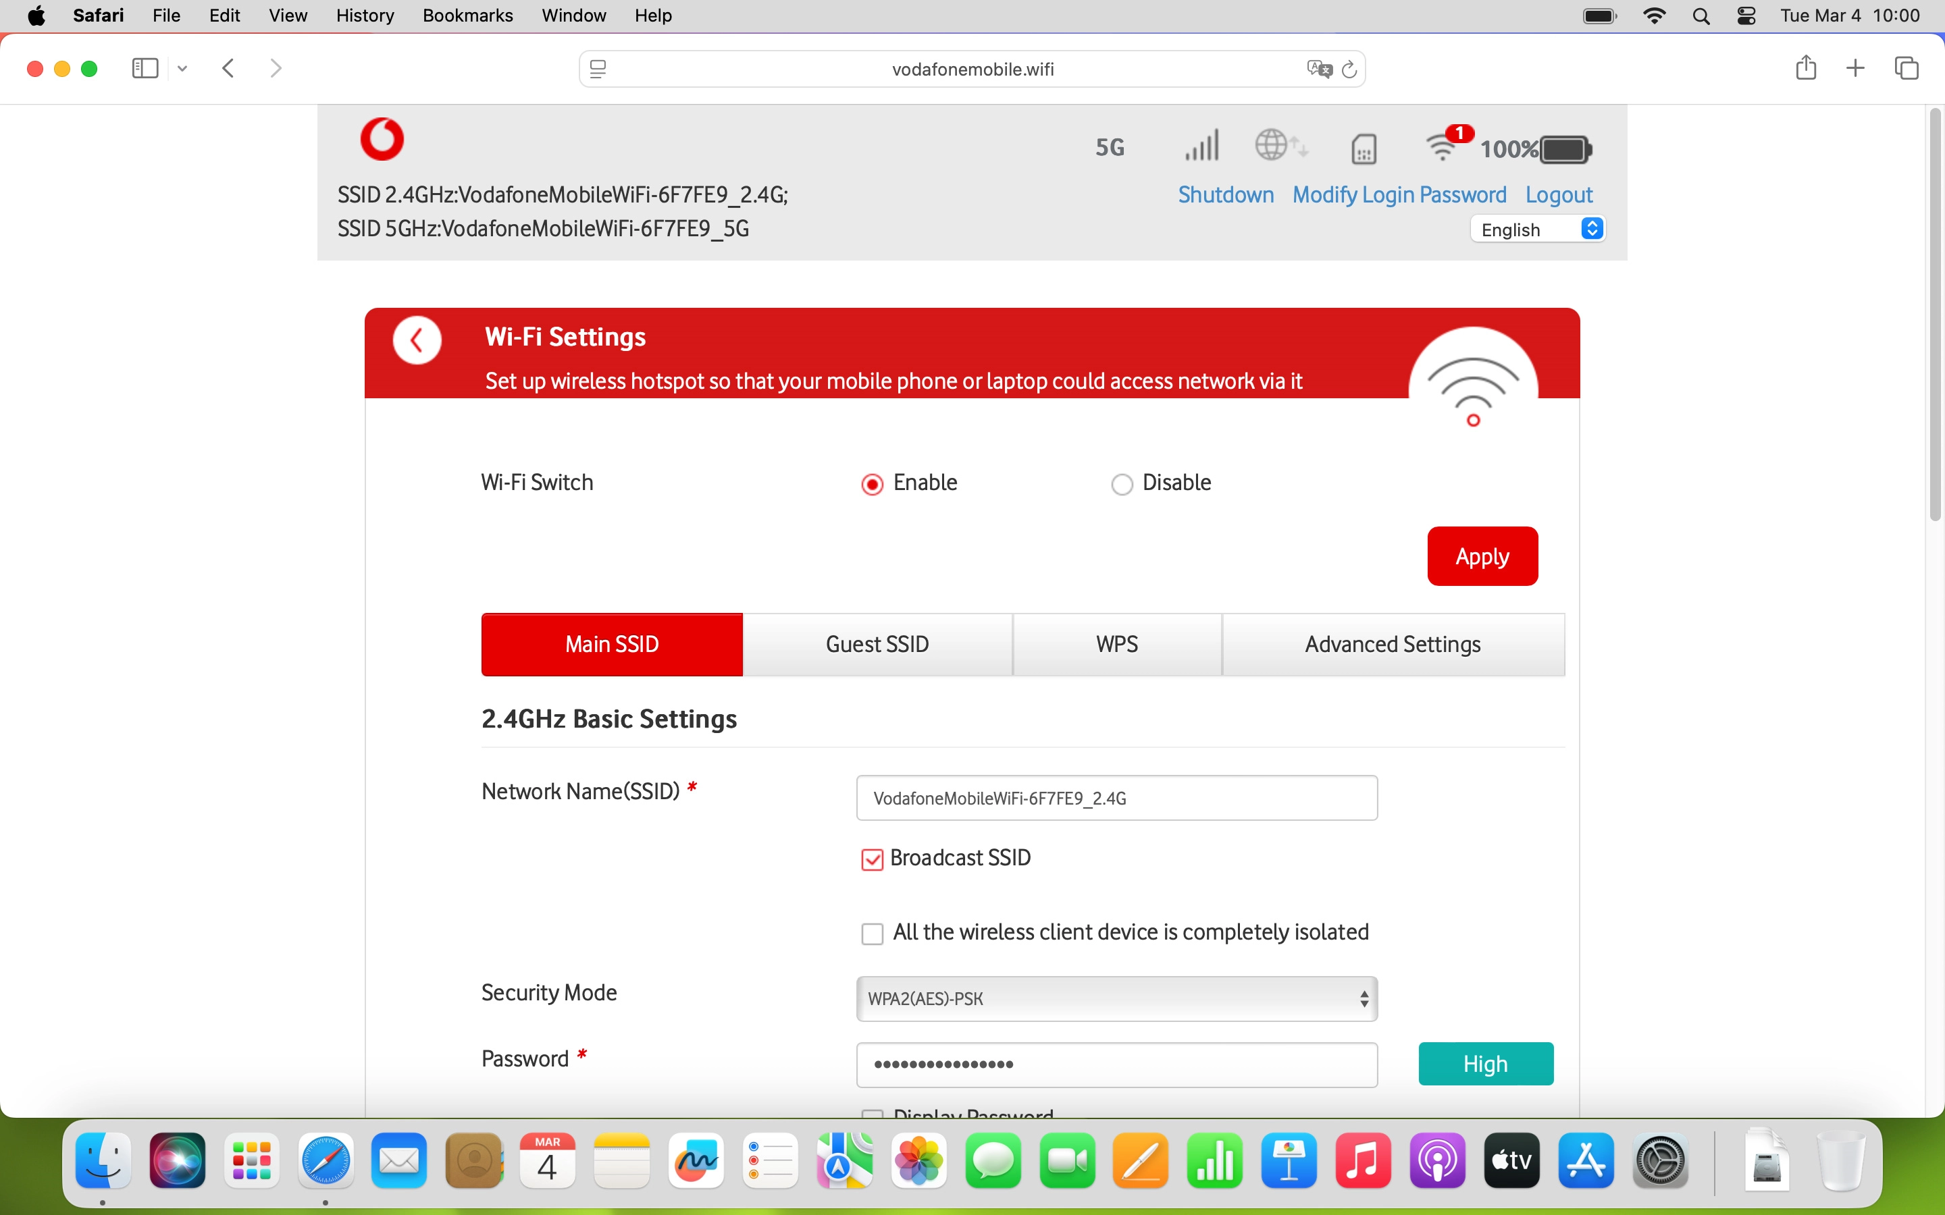Open the Wi-Fi notification badge icon

coord(1459,134)
